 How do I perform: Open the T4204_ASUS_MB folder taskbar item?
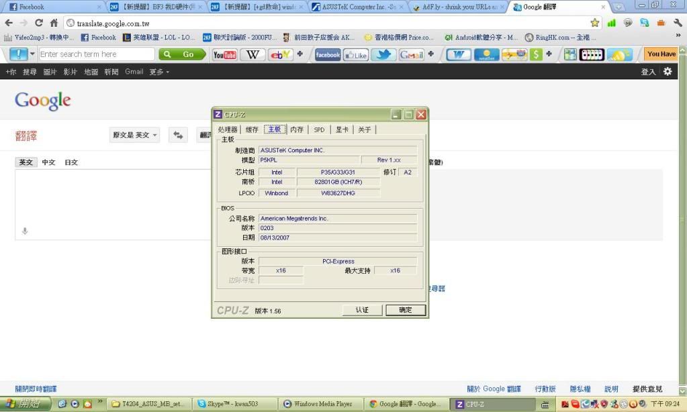pos(150,404)
